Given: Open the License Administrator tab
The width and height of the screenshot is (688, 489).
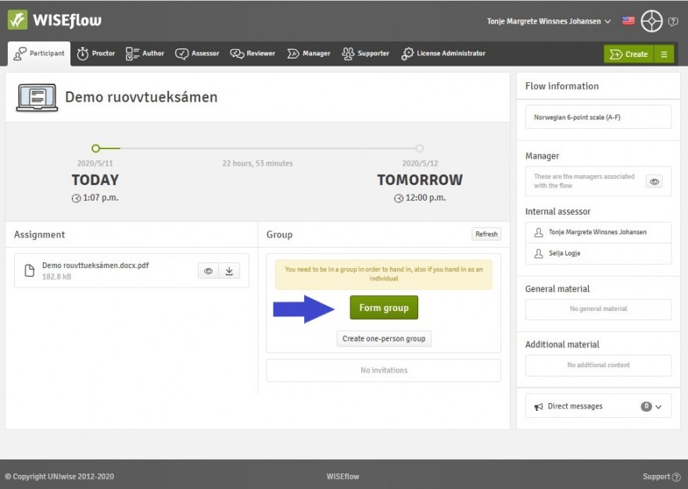Looking at the screenshot, I should click(x=443, y=54).
